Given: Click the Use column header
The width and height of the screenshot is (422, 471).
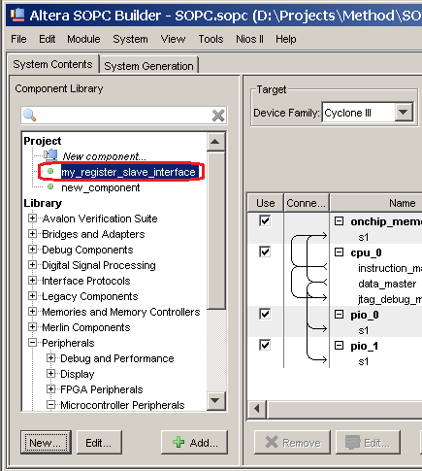Looking at the screenshot, I should pyautogui.click(x=266, y=203).
